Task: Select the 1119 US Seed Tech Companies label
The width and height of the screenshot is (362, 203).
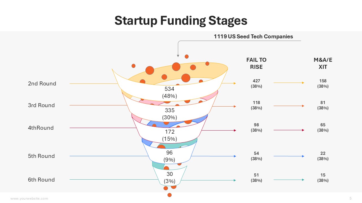Action: point(253,36)
